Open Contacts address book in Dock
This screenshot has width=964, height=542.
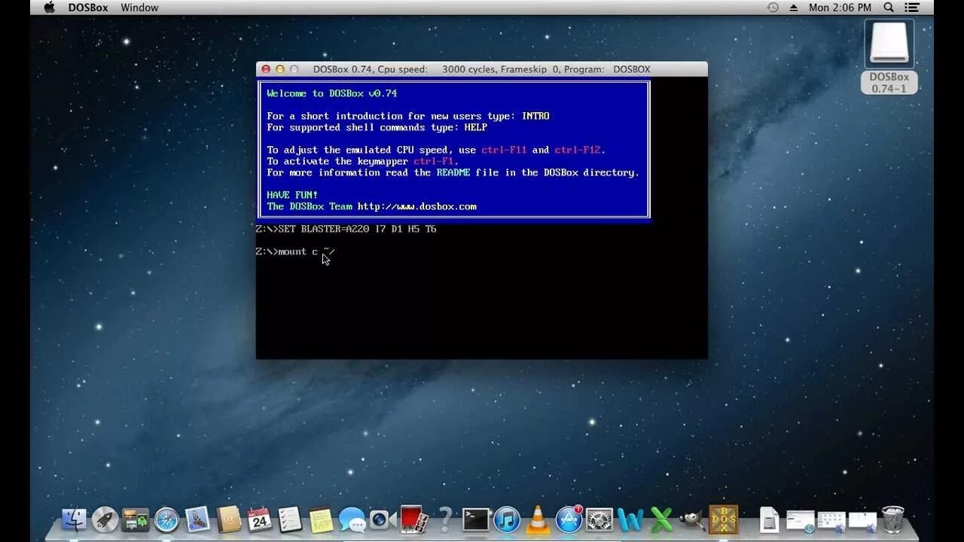[228, 519]
